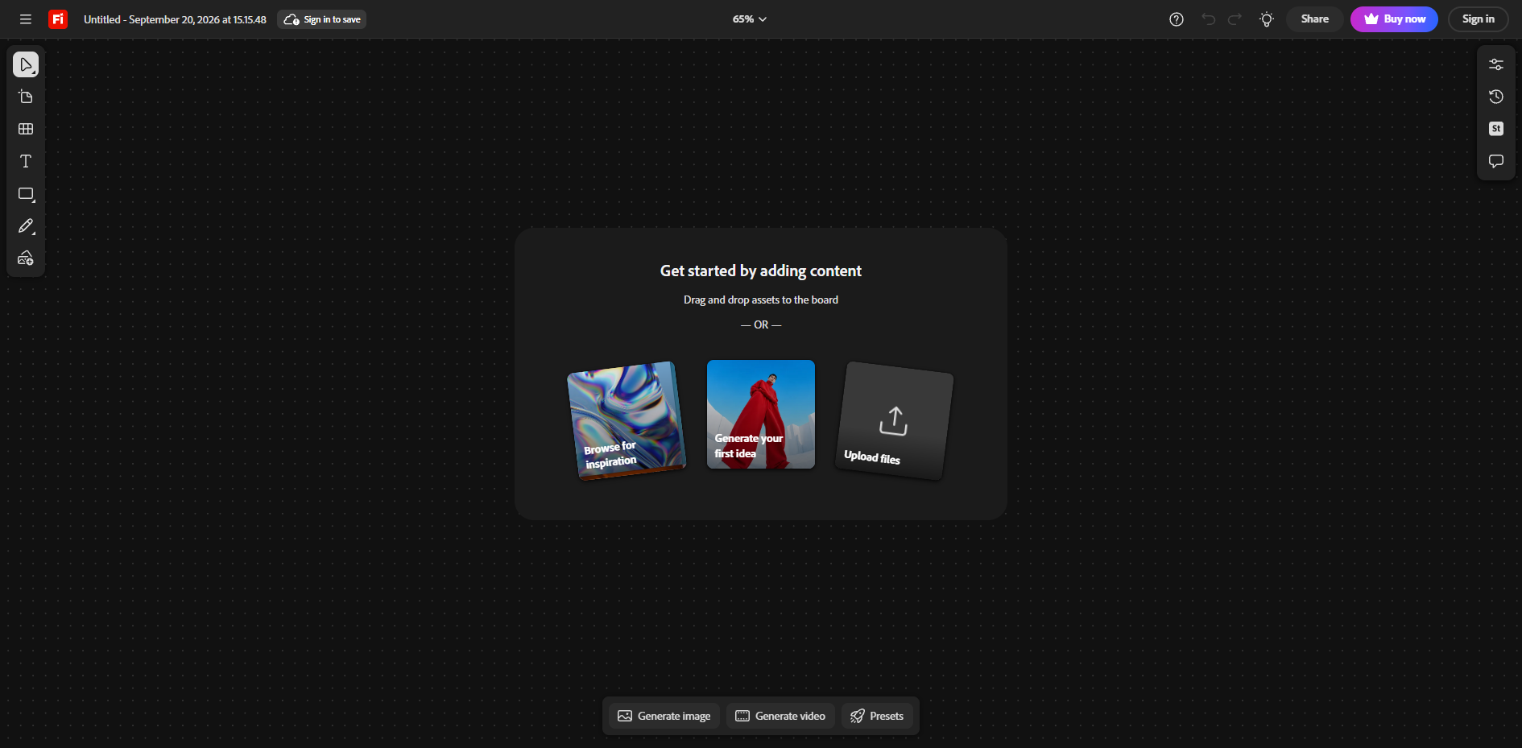
Task: Open the hamburger main menu
Action: [26, 19]
